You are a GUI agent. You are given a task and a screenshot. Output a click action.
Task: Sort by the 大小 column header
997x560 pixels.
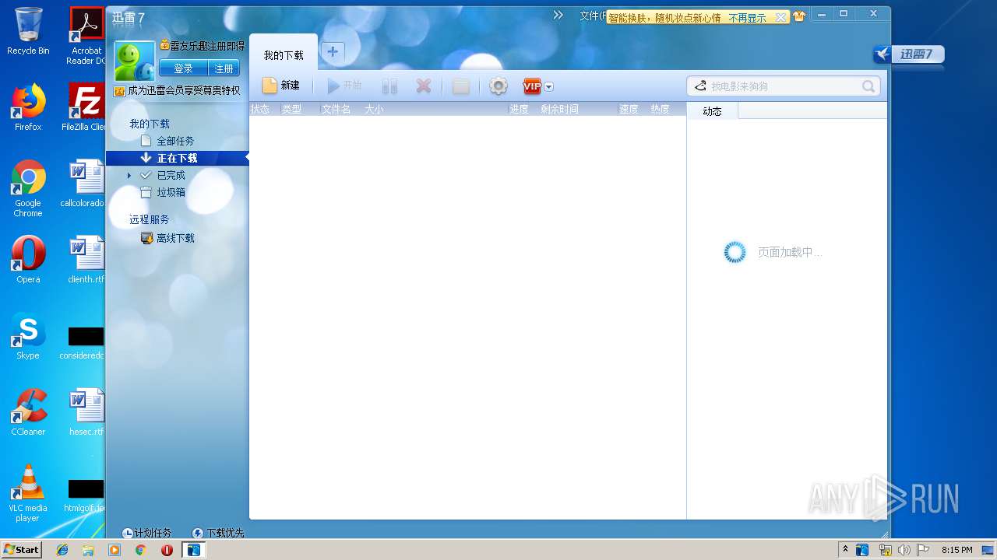click(374, 110)
